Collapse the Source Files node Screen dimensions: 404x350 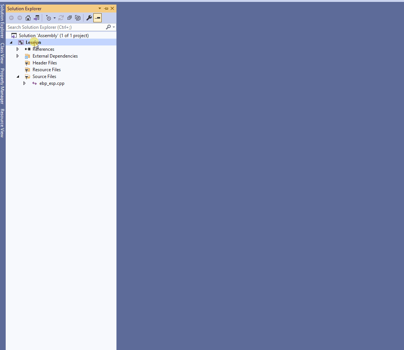pos(18,77)
